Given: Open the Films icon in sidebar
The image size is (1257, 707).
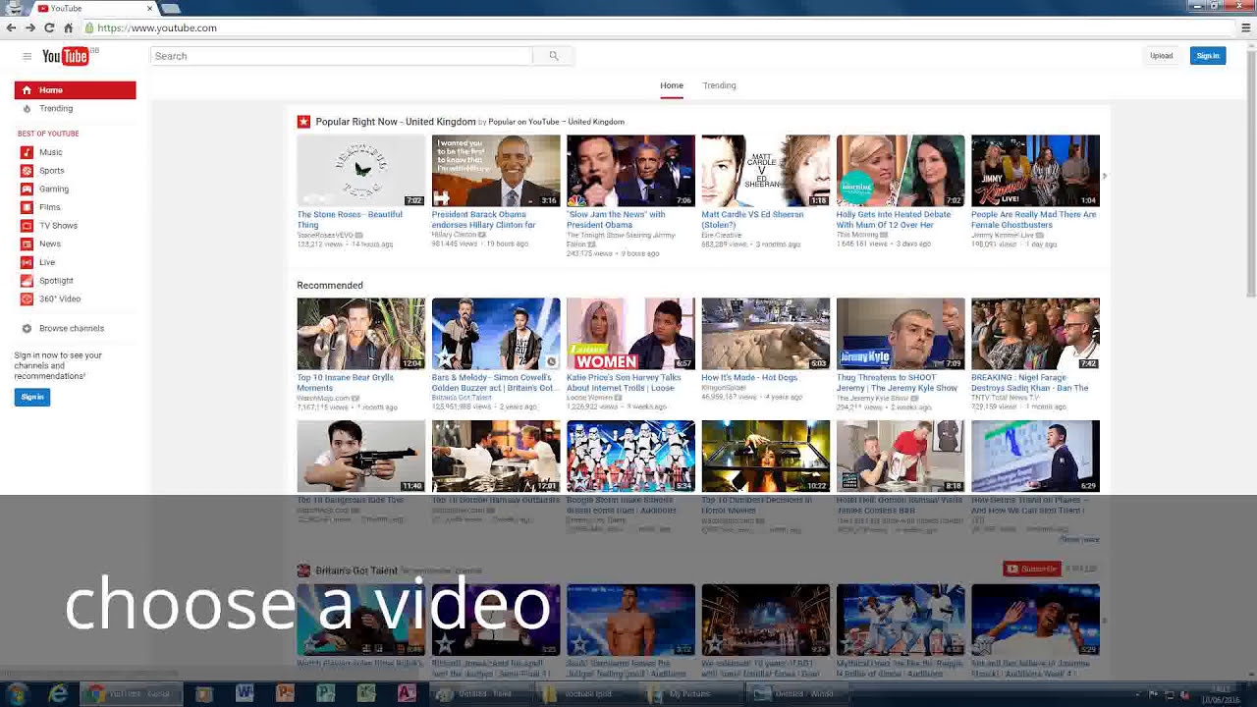Looking at the screenshot, I should tap(27, 207).
